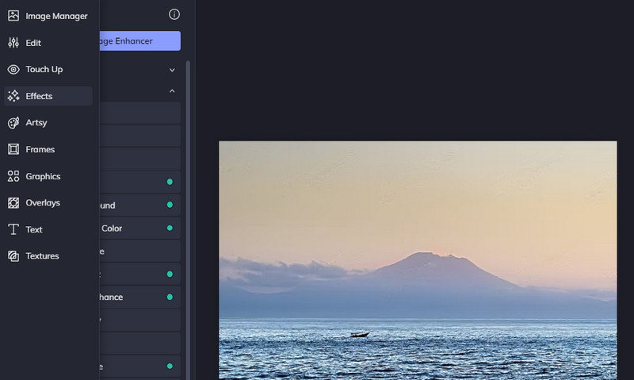This screenshot has height=380, width=634.
Task: Open the Text tool in sidebar
Action: tap(13, 229)
